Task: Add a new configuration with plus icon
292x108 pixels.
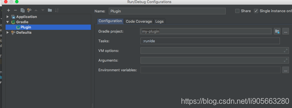Action: 8,10
